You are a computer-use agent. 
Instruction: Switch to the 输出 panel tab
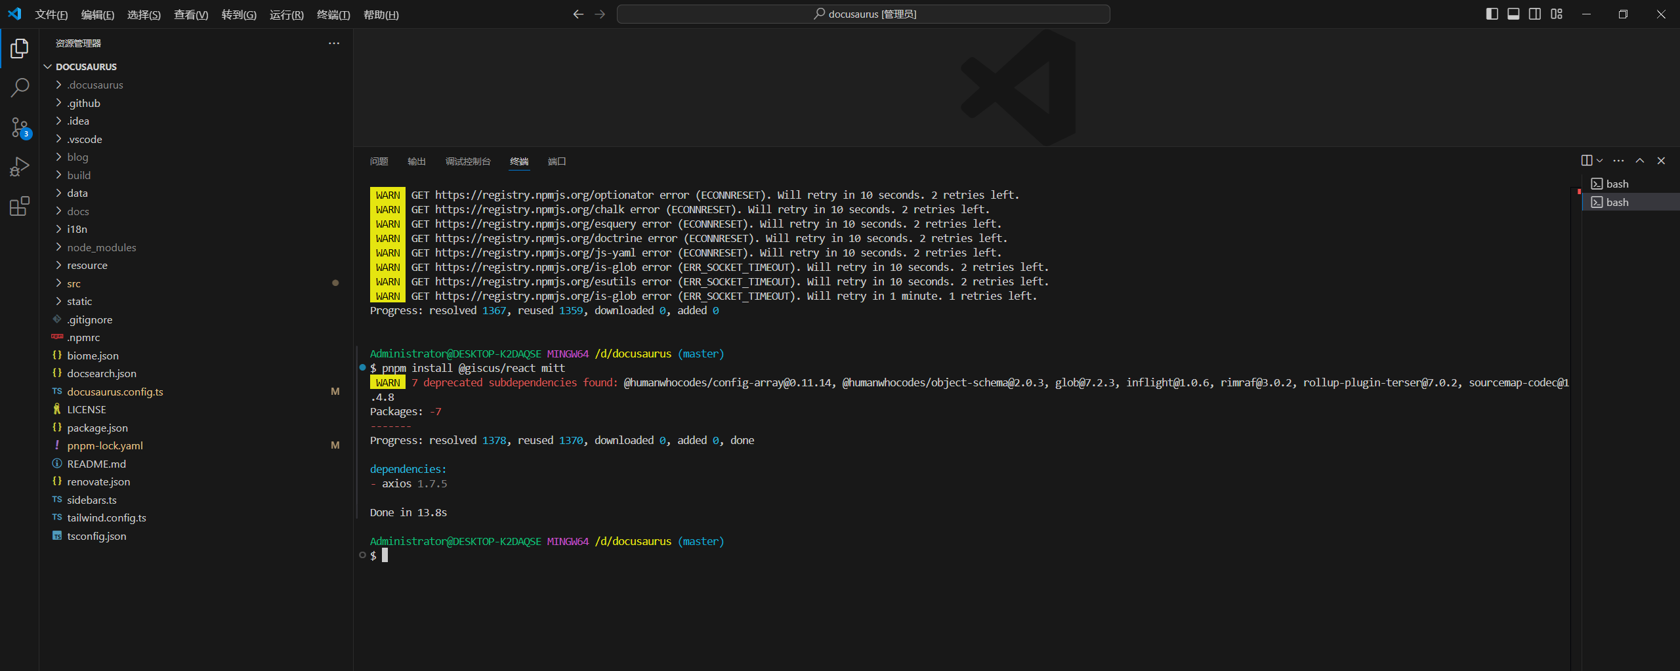click(x=417, y=161)
